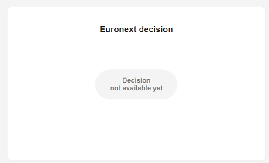Click the word "available" in the status badge
Image resolution: width=269 pixels, height=163 pixels.
137,88
